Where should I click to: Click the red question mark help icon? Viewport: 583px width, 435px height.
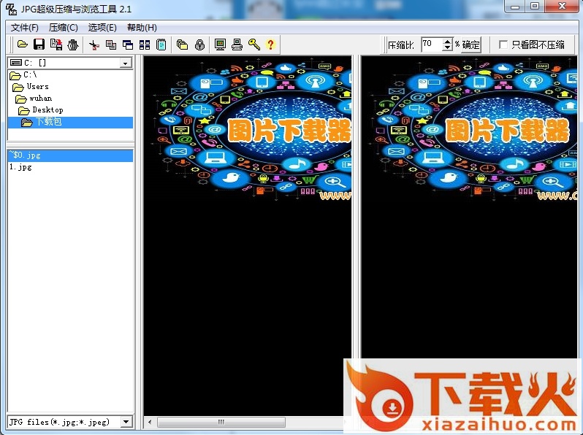pyautogui.click(x=270, y=45)
